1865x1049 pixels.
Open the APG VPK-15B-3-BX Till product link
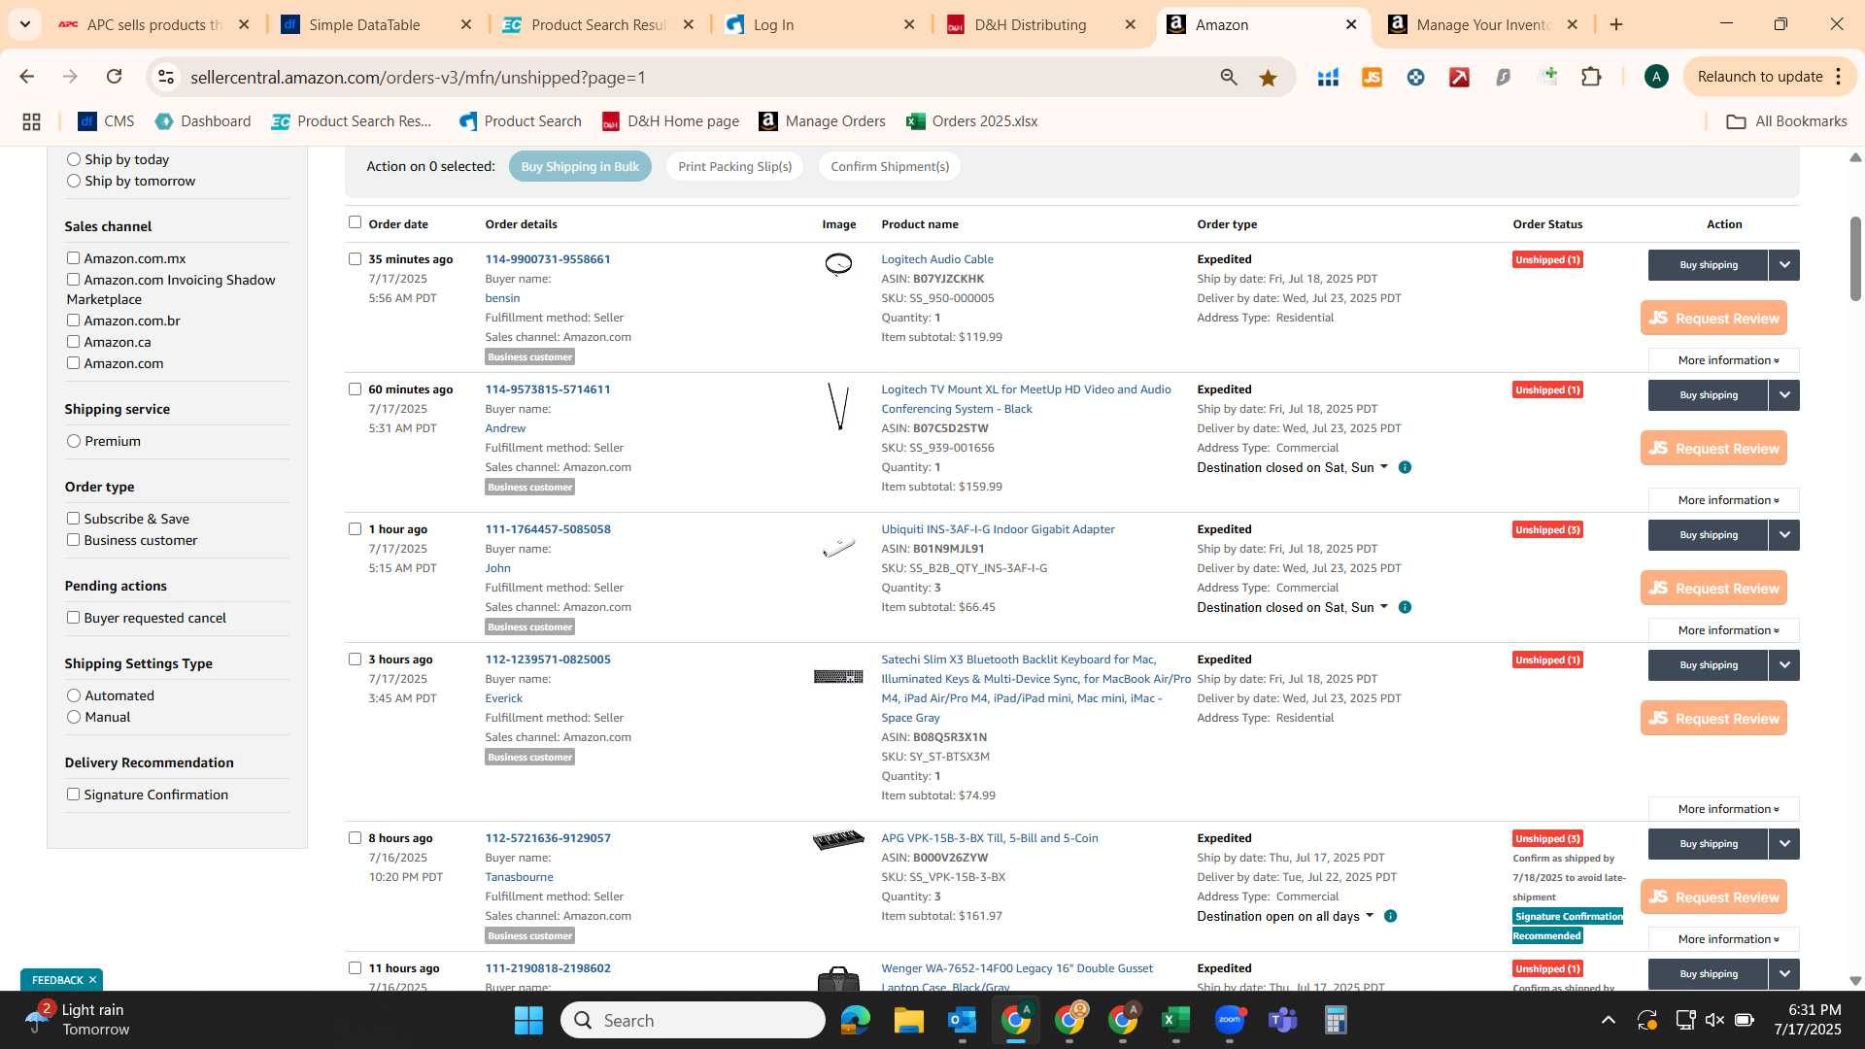(990, 838)
